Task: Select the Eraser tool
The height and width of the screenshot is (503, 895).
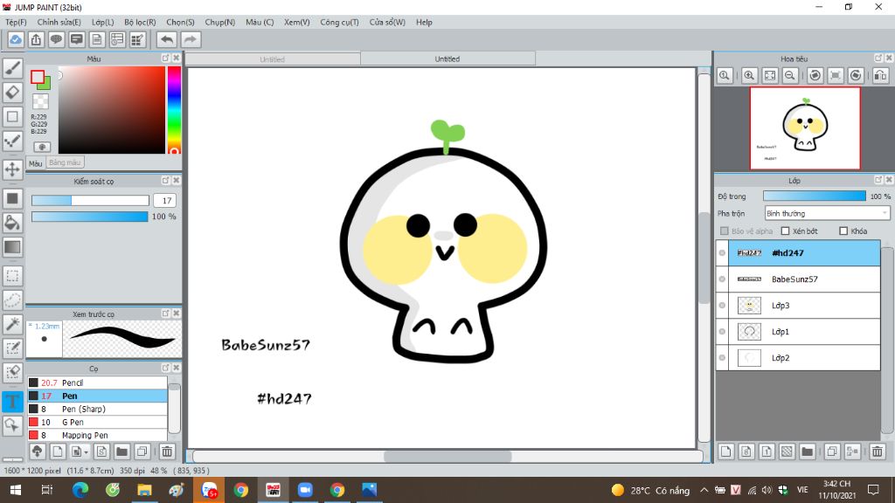Action: coord(12,93)
